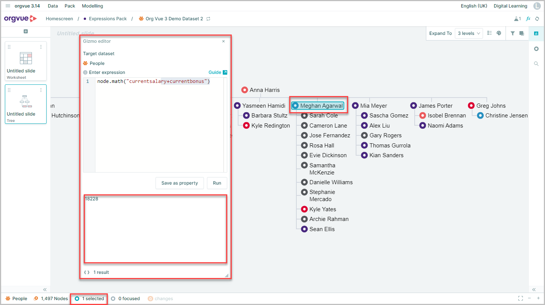Open the filter funnel icon
This screenshot has width=545, height=305.
[513, 33]
